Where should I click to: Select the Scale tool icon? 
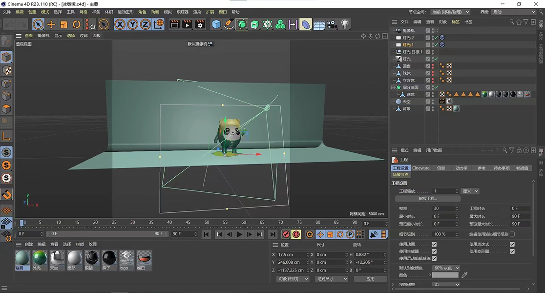coord(64,24)
